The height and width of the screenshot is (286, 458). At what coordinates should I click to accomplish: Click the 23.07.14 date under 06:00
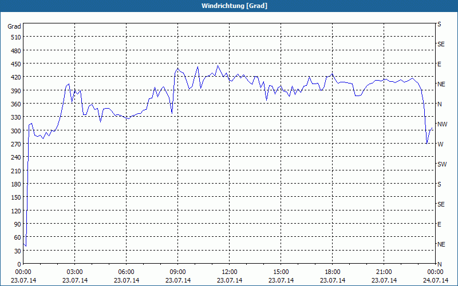tap(126, 280)
